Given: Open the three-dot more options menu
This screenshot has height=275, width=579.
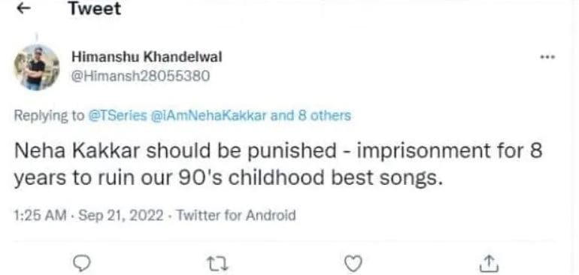Looking at the screenshot, I should tap(547, 58).
